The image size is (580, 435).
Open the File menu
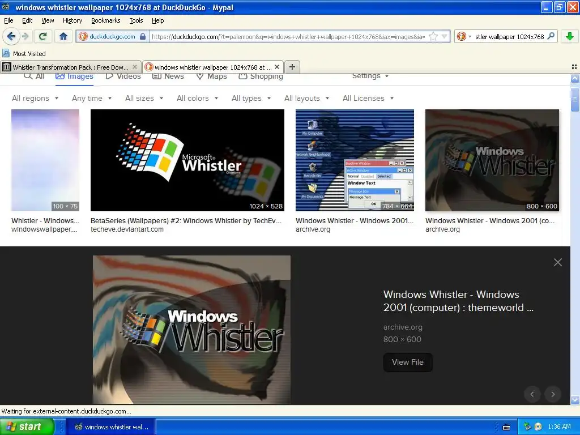[x=8, y=20]
